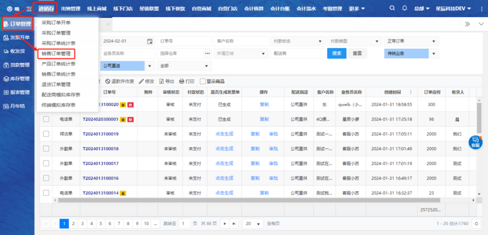Enable the 显示商品 checkbox
The image size is (488, 235).
click(x=203, y=82)
